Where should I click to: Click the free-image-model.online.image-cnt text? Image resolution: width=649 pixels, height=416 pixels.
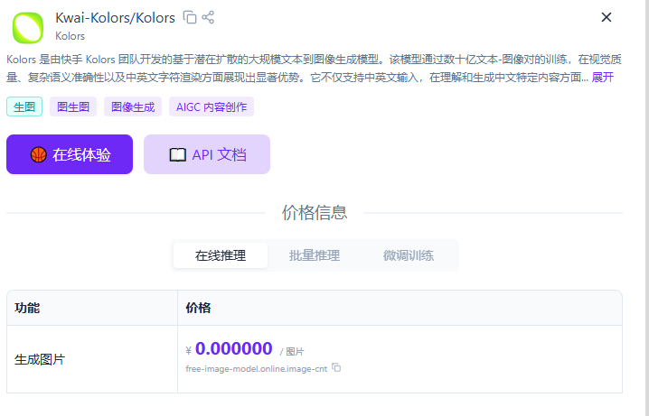tap(257, 368)
